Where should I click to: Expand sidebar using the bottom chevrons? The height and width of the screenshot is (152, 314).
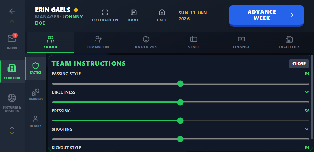12,130
